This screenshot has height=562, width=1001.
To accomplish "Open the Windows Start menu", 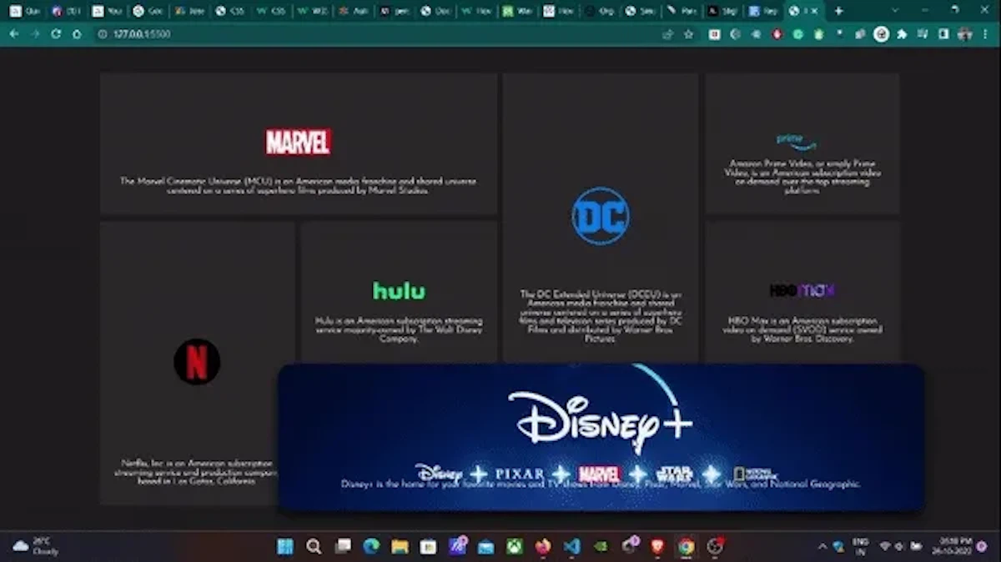I will pos(284,546).
